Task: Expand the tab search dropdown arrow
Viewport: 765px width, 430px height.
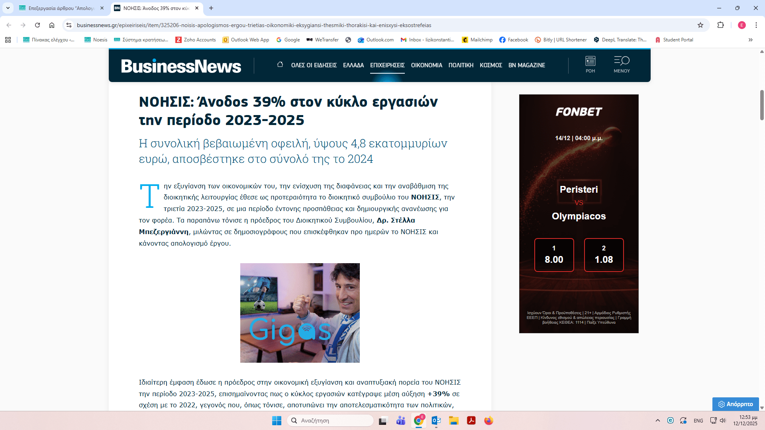Action: click(8, 8)
